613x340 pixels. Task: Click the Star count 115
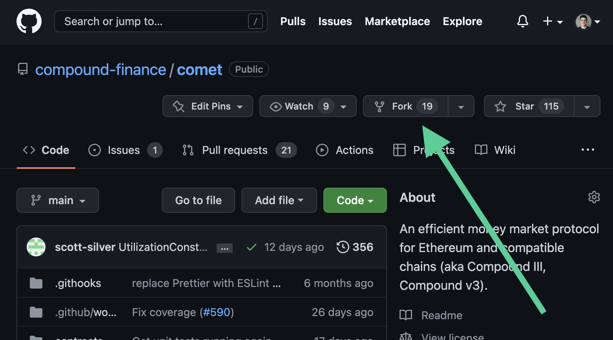551,106
